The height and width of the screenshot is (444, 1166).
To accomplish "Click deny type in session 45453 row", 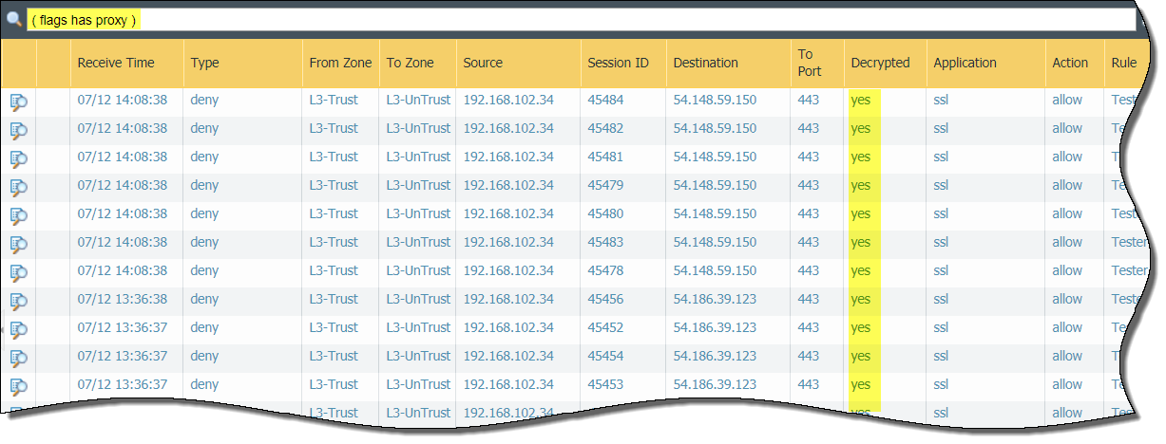I will coord(204,384).
